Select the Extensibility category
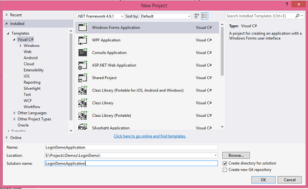This screenshot has width=308, height=189. point(34,70)
